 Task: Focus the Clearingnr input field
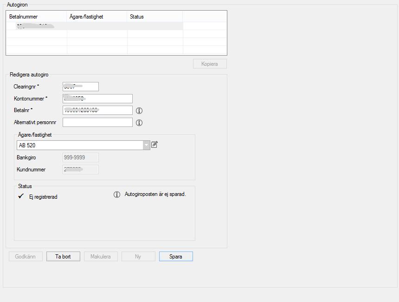81,87
